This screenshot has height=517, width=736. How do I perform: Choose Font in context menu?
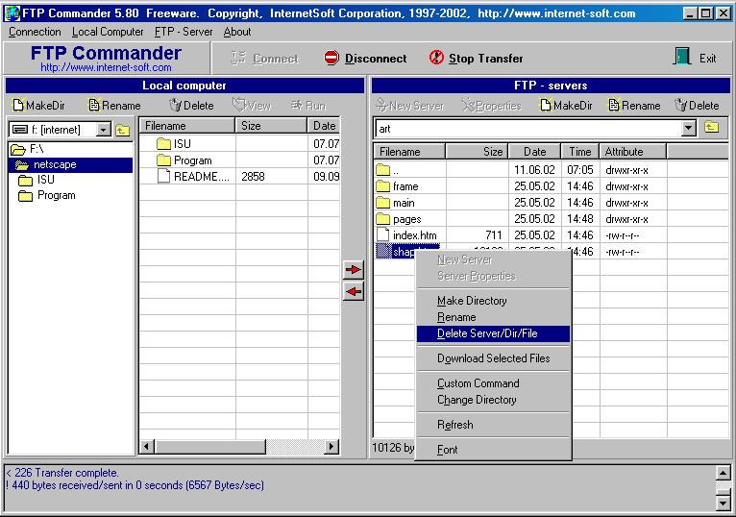493,450
